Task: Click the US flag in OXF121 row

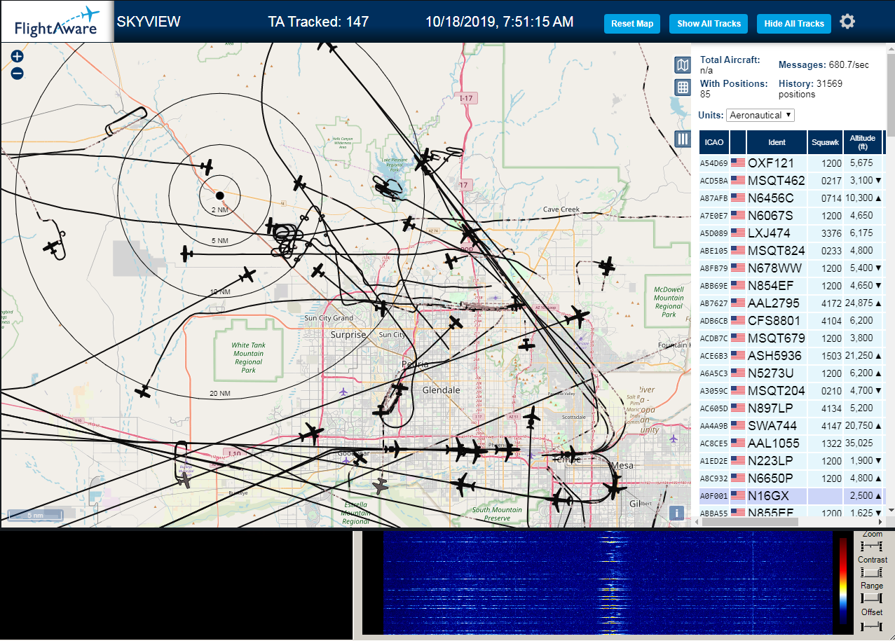Action: [x=738, y=163]
